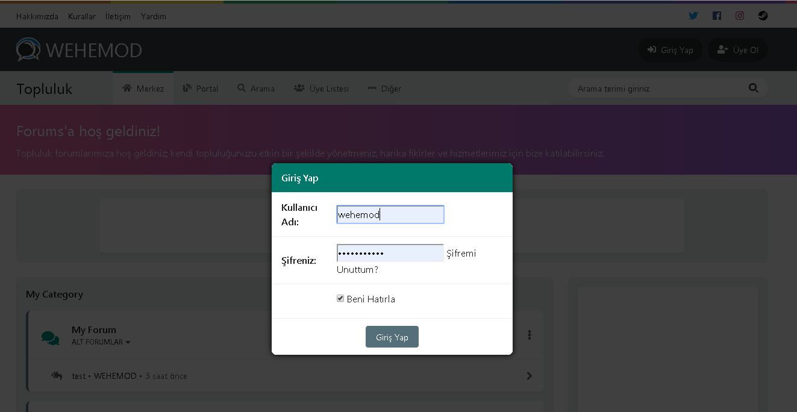The image size is (797, 412).
Task: Focus the Şifreniz password field
Action: (390, 253)
